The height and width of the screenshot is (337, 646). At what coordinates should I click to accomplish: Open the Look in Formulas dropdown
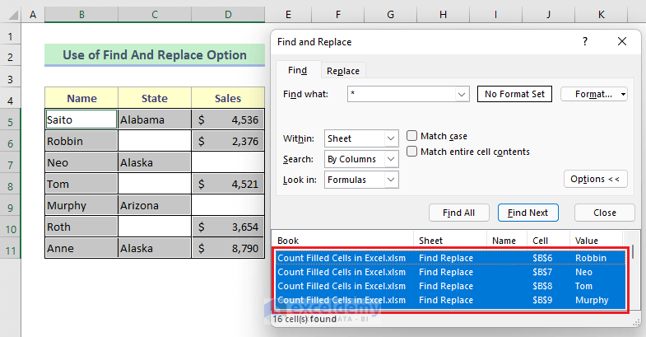coord(390,179)
